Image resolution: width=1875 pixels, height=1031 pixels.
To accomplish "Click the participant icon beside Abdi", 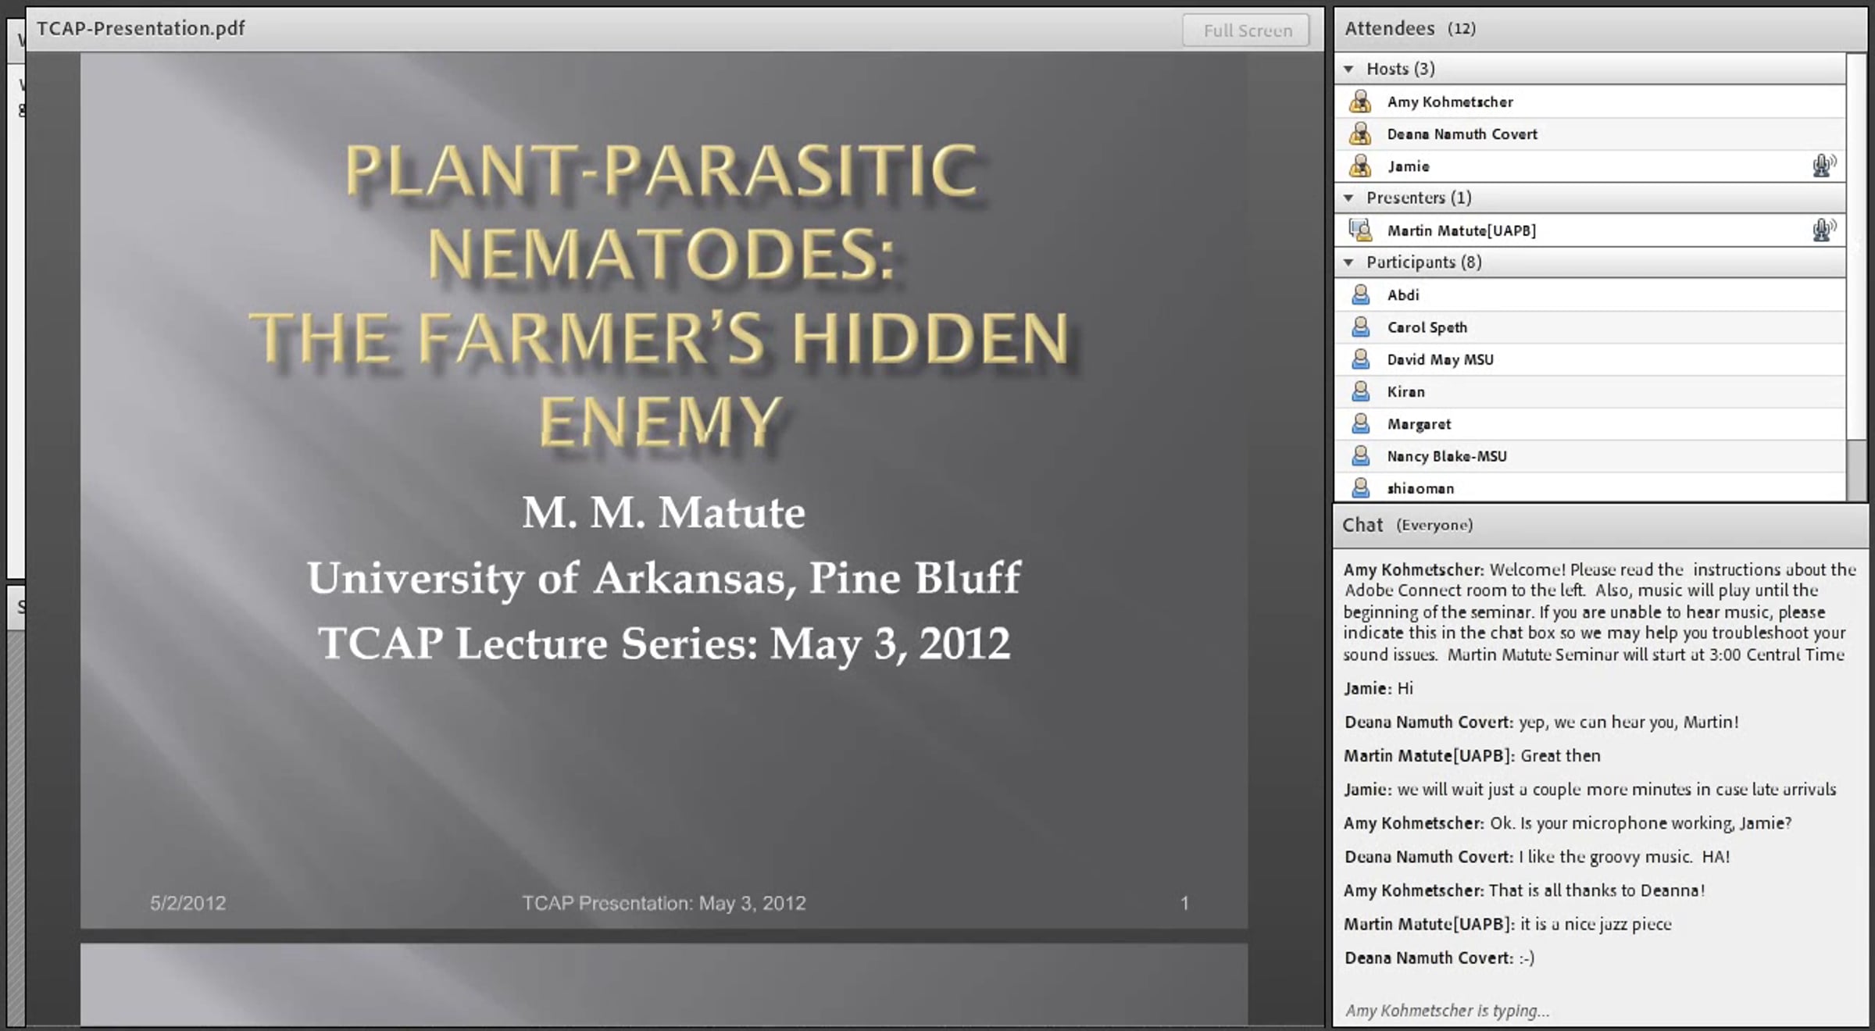I will (1360, 294).
